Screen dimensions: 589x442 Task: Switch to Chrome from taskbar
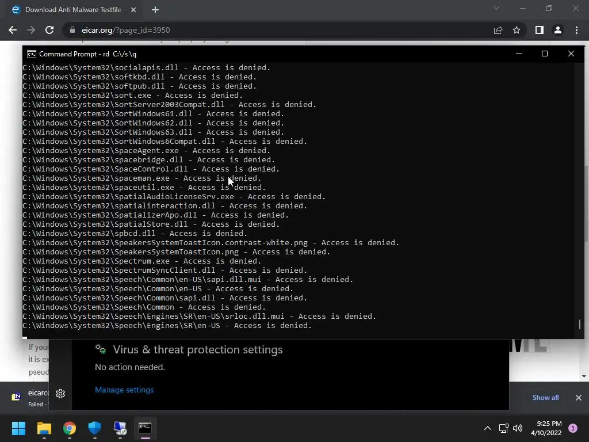[x=70, y=428]
